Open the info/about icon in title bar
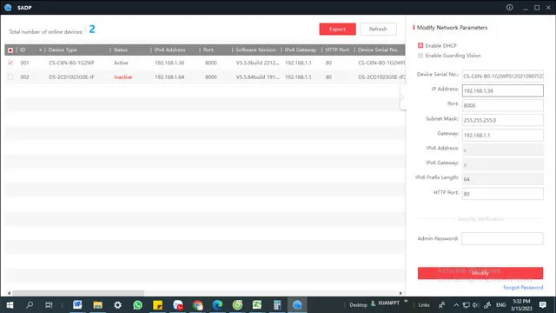 coord(510,8)
